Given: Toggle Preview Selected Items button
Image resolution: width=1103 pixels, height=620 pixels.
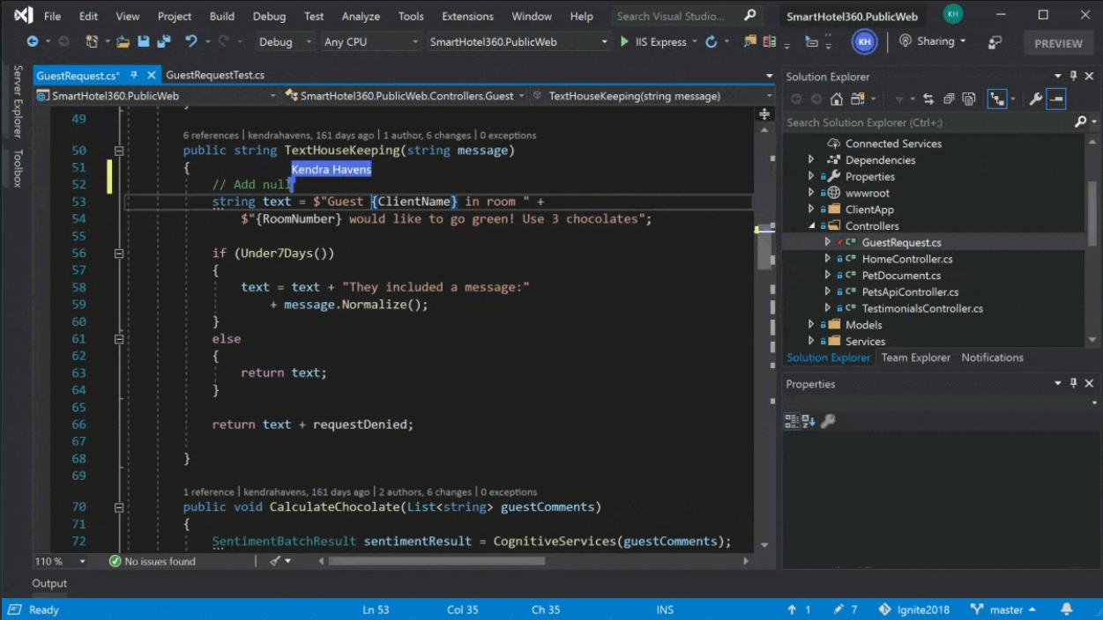Looking at the screenshot, I should pyautogui.click(x=1056, y=100).
